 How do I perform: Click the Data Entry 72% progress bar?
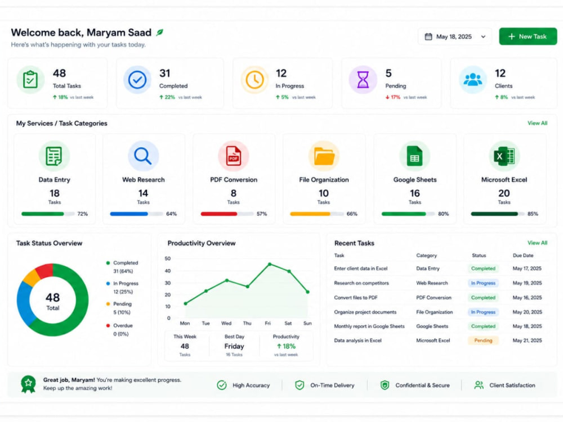(x=48, y=214)
